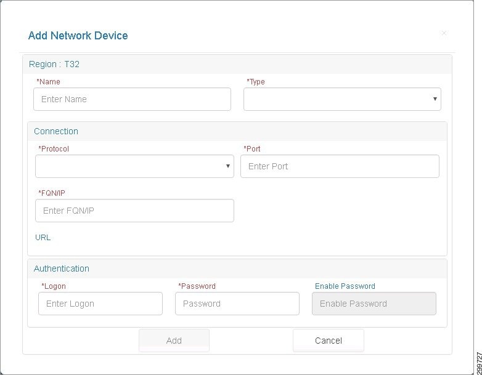Screen dimensions: 482x375
Task: Focus the Enter Logon field
Action: (100, 304)
